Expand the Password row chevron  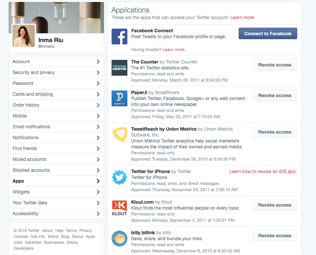(x=98, y=83)
